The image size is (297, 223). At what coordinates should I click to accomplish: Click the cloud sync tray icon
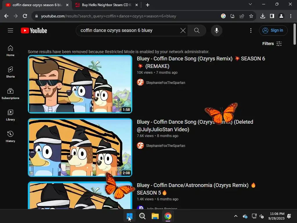pyautogui.click(x=245, y=216)
